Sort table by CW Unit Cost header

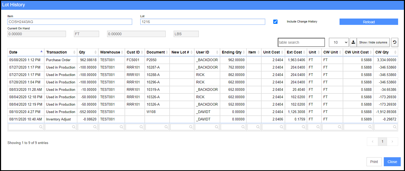click(x=358, y=52)
